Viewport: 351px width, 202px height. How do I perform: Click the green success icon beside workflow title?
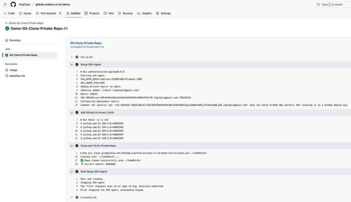(7, 28)
